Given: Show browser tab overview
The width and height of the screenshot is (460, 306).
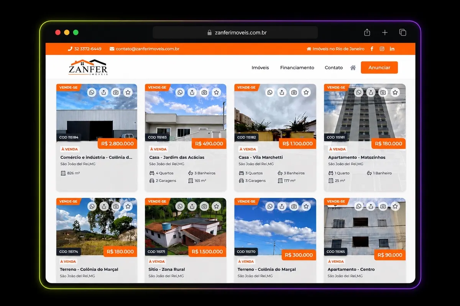Looking at the screenshot, I should 402,33.
